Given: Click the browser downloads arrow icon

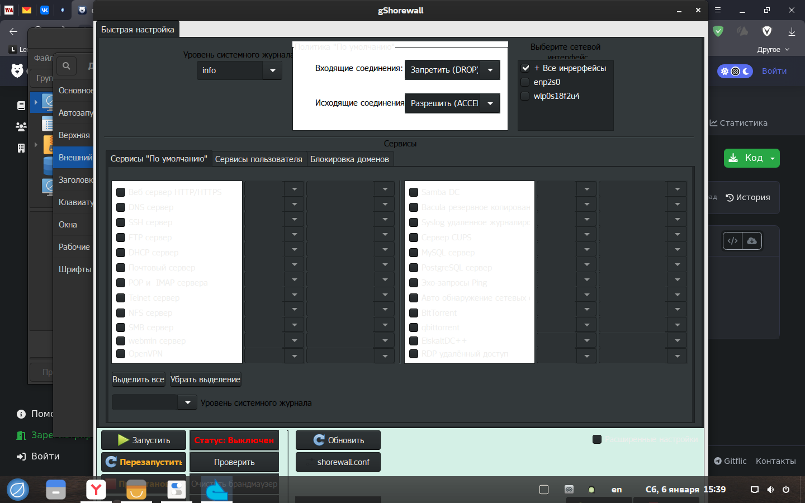Looking at the screenshot, I should tap(792, 31).
